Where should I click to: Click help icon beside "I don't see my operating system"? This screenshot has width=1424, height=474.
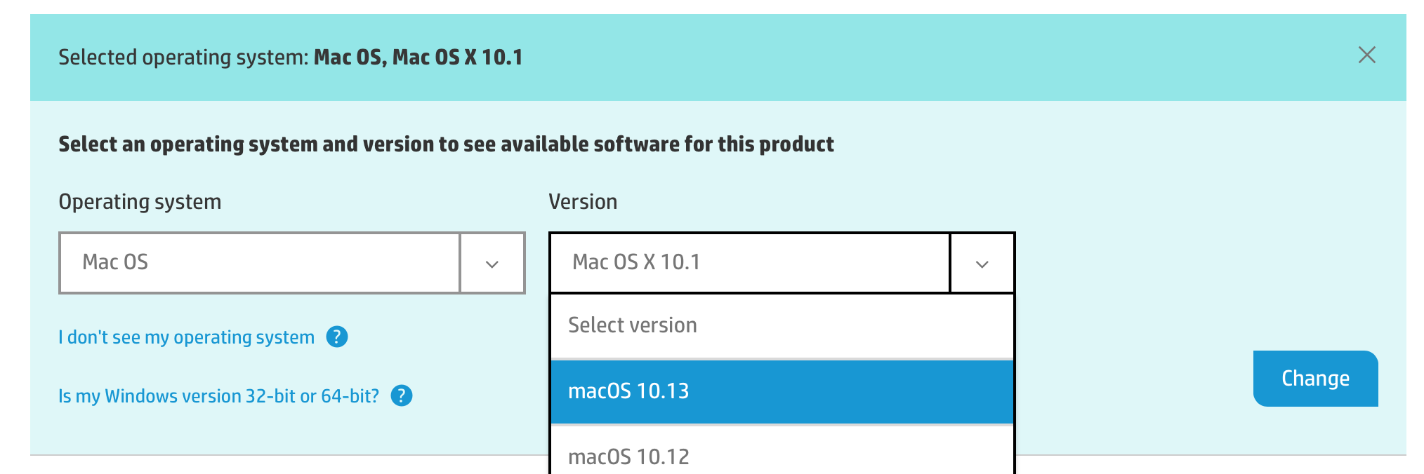tap(337, 337)
